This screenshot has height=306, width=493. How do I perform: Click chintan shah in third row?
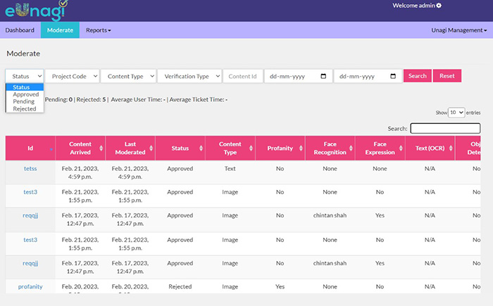click(330, 215)
